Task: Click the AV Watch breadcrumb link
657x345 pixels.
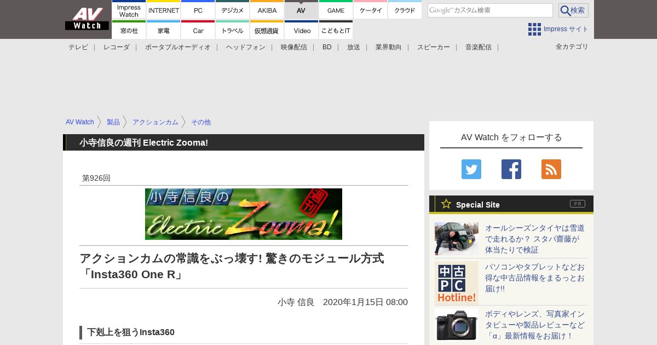Action: coord(80,122)
